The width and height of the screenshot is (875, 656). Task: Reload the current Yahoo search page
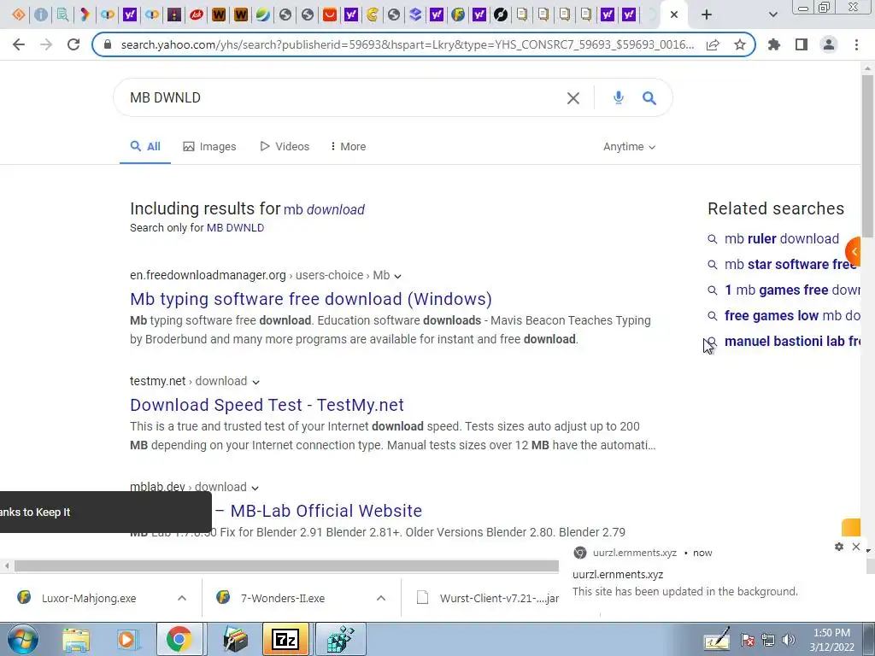pyautogui.click(x=73, y=44)
